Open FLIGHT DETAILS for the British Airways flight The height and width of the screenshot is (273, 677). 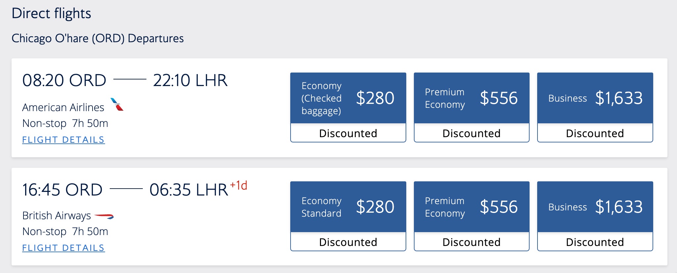(63, 248)
